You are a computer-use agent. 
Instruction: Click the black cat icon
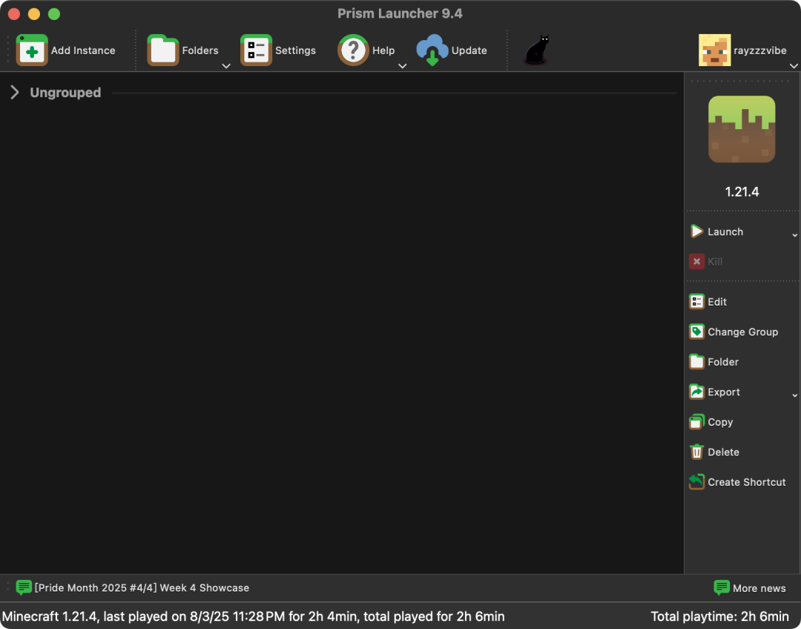537,50
